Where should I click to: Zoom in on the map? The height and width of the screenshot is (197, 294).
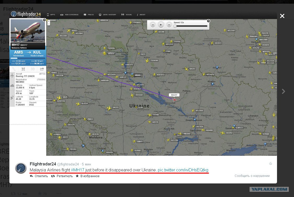(x=49, y=21)
